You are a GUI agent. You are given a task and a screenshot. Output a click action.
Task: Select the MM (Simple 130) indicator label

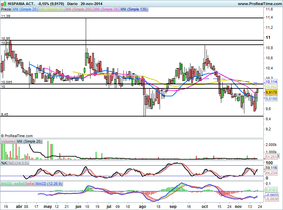tap(134, 9)
